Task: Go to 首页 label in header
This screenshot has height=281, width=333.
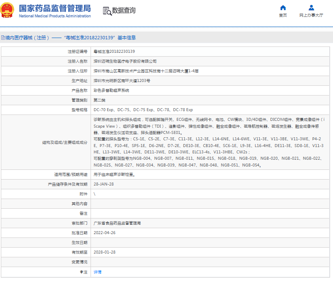Action: point(283,16)
